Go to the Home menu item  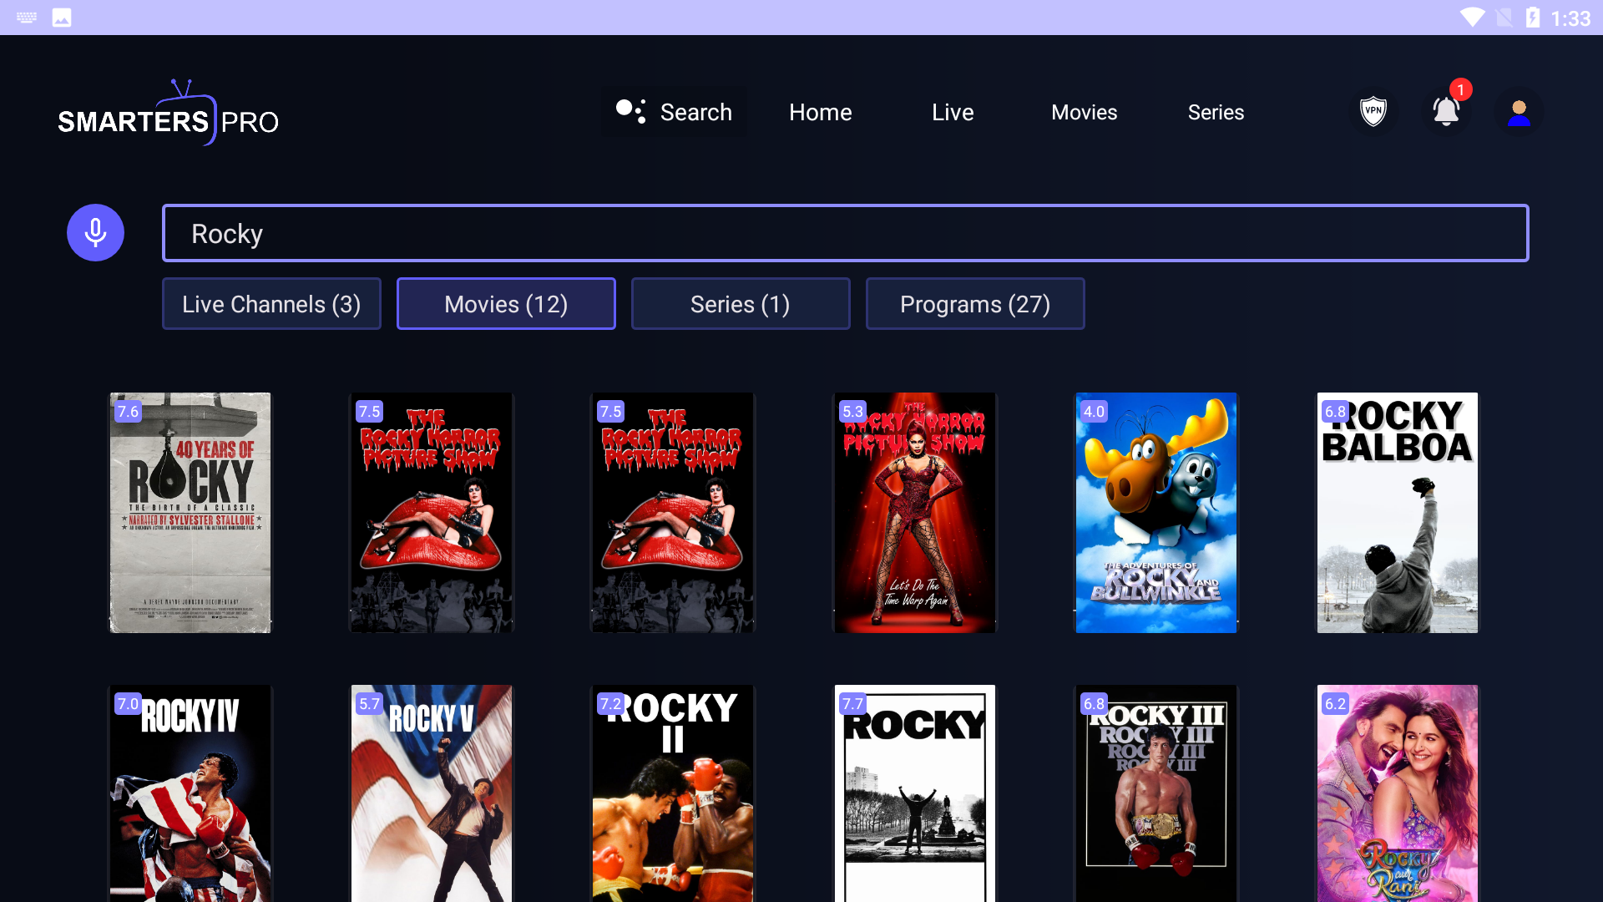(x=820, y=112)
